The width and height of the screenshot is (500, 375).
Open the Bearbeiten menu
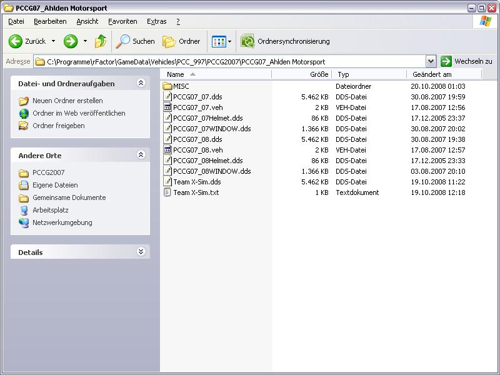[x=50, y=21]
